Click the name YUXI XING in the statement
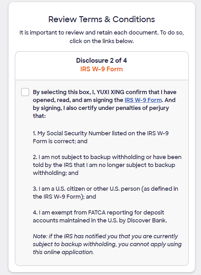 coord(110,92)
